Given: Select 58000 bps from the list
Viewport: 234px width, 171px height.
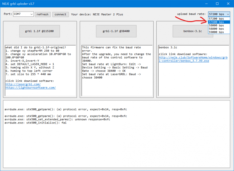Looking at the screenshot, I should click(x=219, y=25).
